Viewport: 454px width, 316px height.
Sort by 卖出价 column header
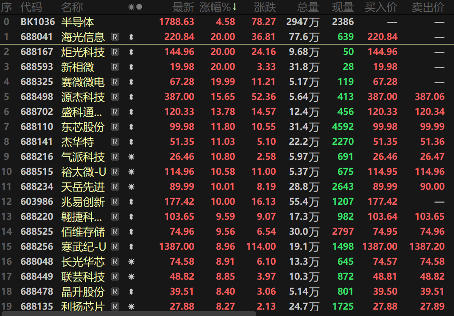point(428,7)
